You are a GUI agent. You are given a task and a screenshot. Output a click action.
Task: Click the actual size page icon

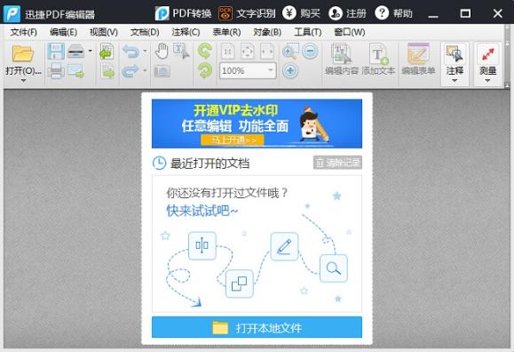point(228,52)
